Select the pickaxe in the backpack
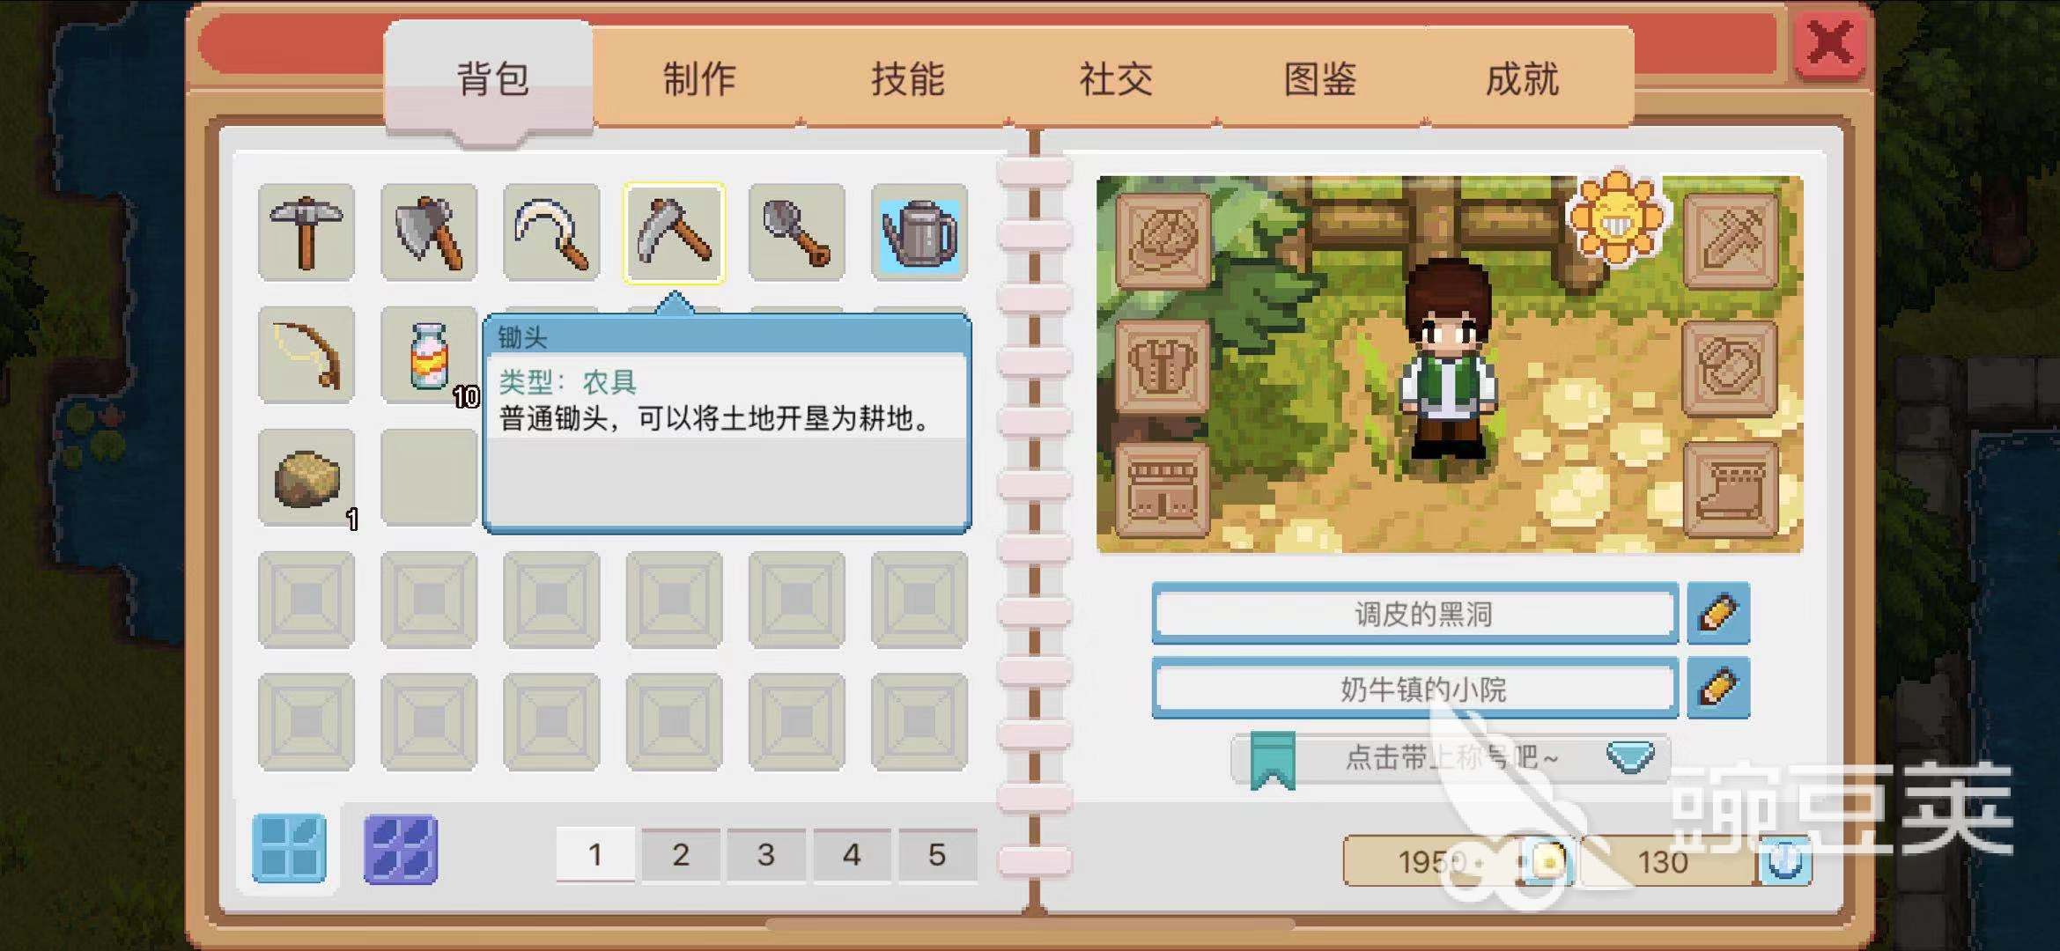The height and width of the screenshot is (951, 2060). pyautogui.click(x=306, y=233)
